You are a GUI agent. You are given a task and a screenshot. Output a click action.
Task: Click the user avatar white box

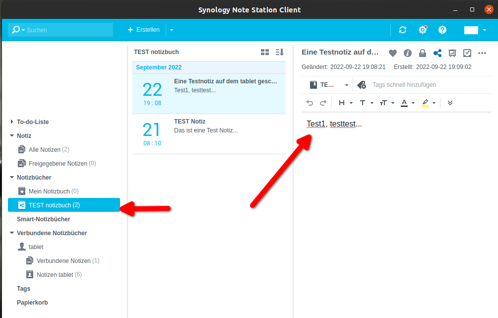click(x=471, y=30)
